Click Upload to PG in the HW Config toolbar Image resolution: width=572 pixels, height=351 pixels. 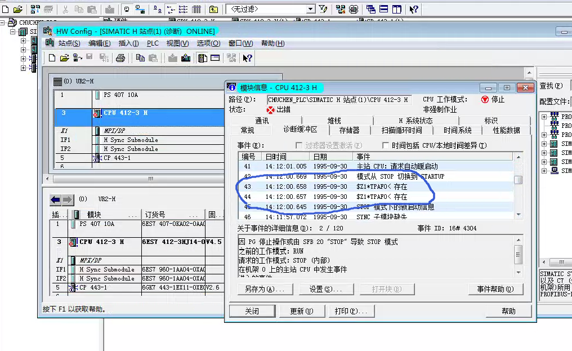(x=186, y=57)
